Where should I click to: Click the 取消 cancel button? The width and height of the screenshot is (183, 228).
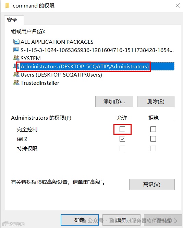coord(121,220)
